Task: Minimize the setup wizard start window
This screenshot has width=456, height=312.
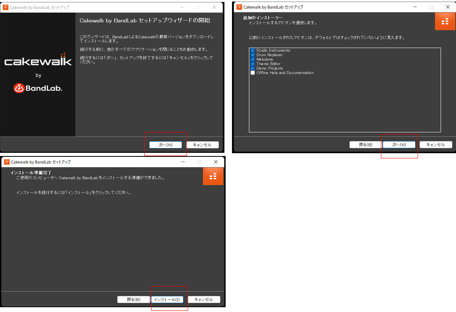Action: click(182, 7)
